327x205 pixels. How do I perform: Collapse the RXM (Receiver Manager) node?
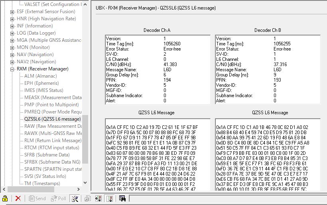12,69
